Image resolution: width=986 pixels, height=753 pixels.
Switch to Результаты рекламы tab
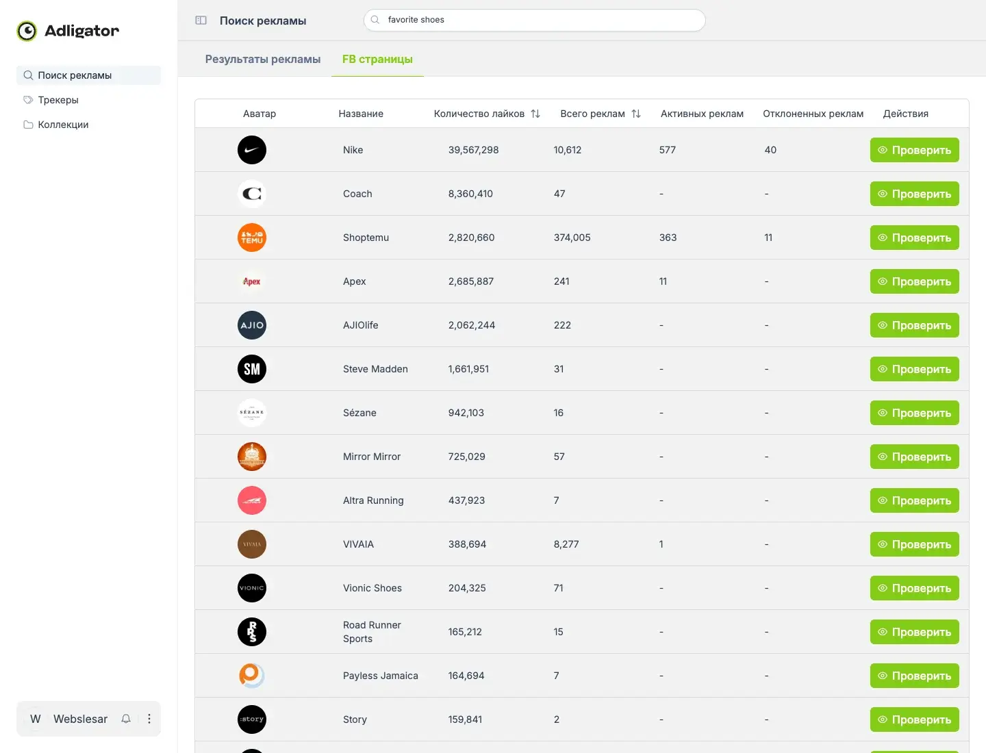tap(263, 59)
